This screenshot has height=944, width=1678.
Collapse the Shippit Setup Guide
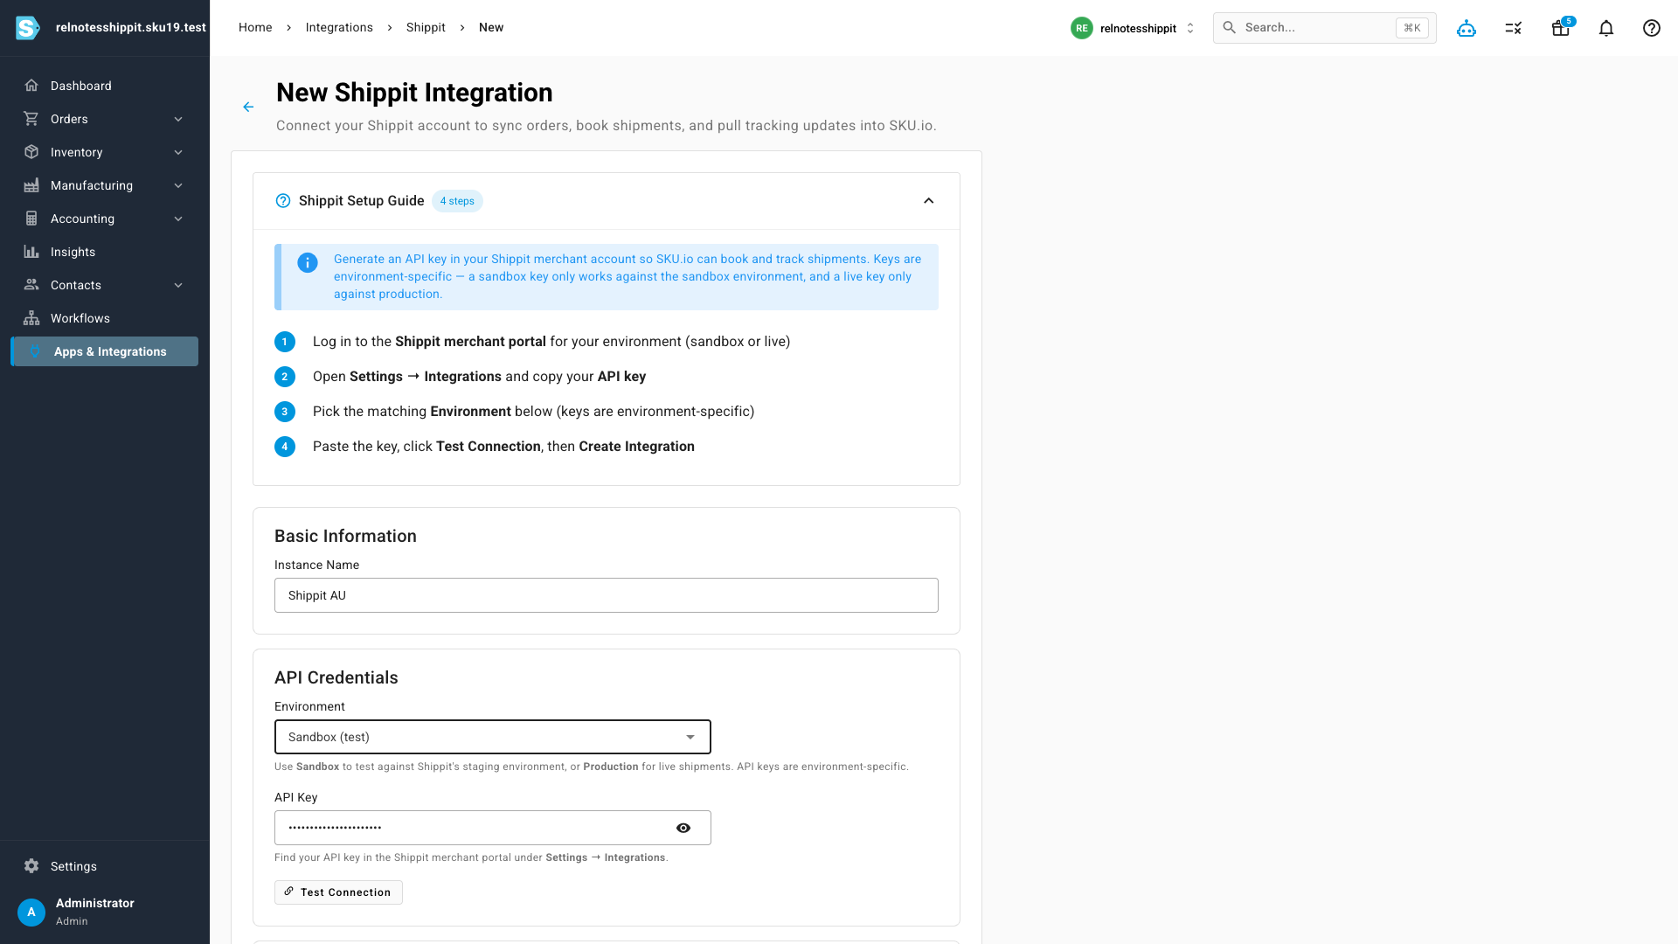click(929, 201)
